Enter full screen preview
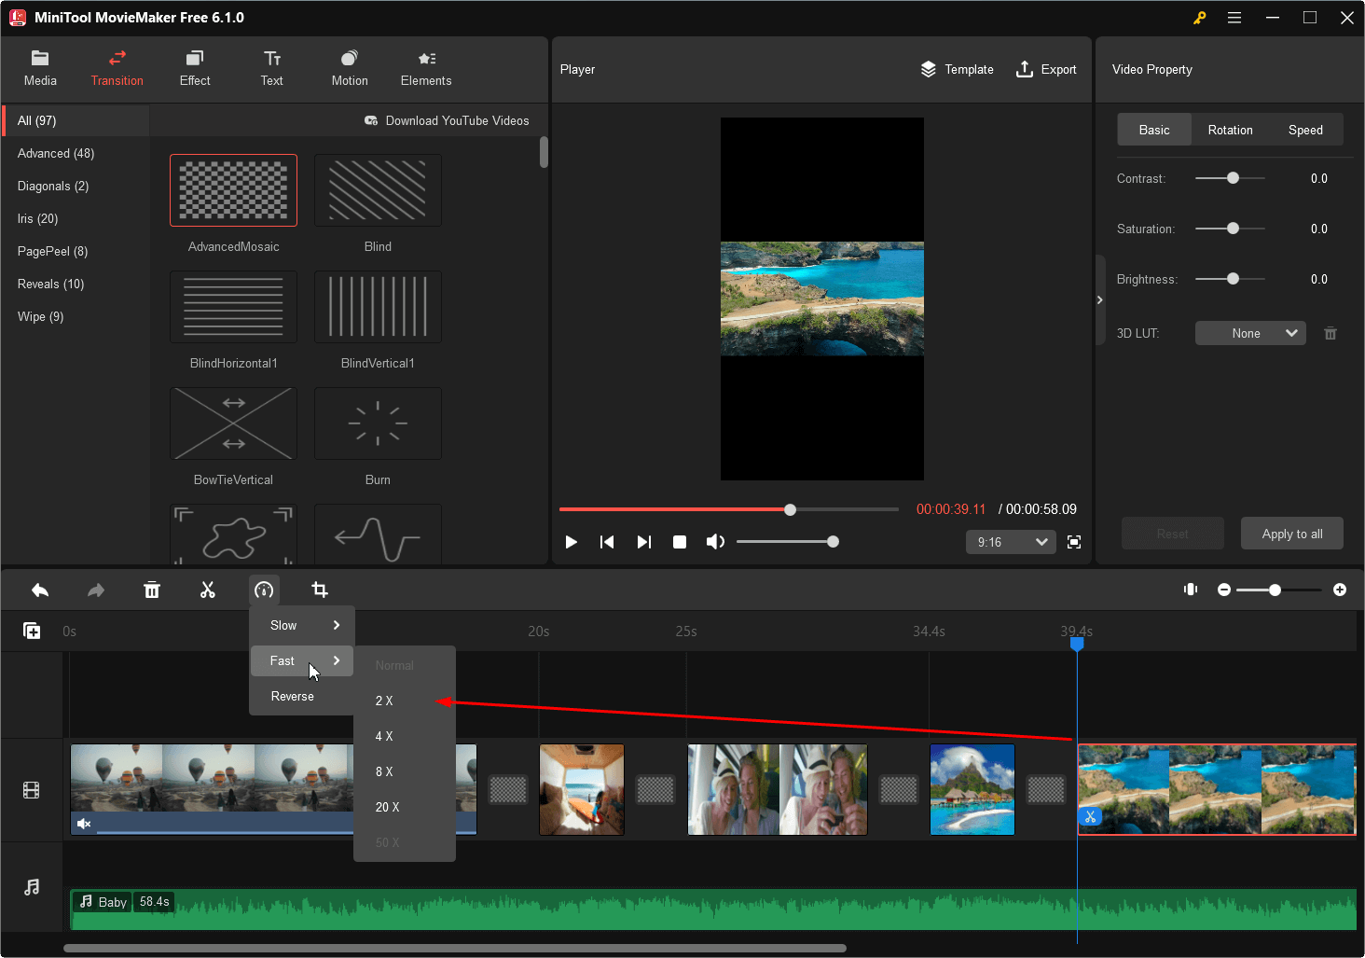The width and height of the screenshot is (1365, 958). (1074, 542)
